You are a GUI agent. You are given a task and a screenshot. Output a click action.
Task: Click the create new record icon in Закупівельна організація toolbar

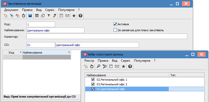[5, 16]
